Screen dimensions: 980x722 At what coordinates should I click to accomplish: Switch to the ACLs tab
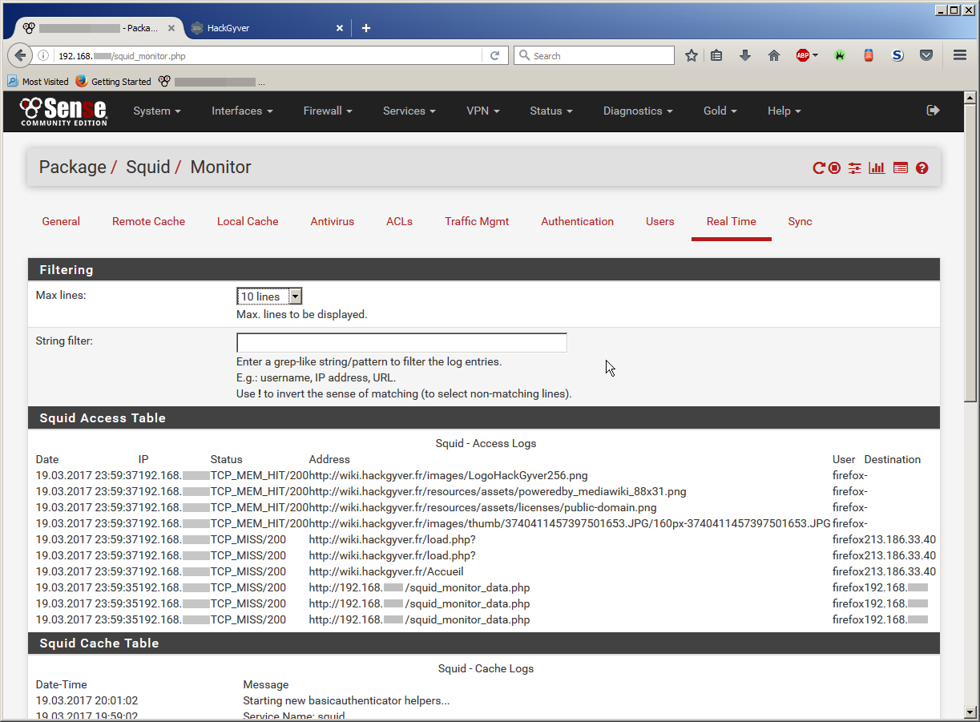click(x=399, y=222)
